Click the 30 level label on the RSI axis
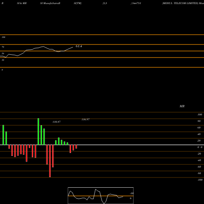 3,60
